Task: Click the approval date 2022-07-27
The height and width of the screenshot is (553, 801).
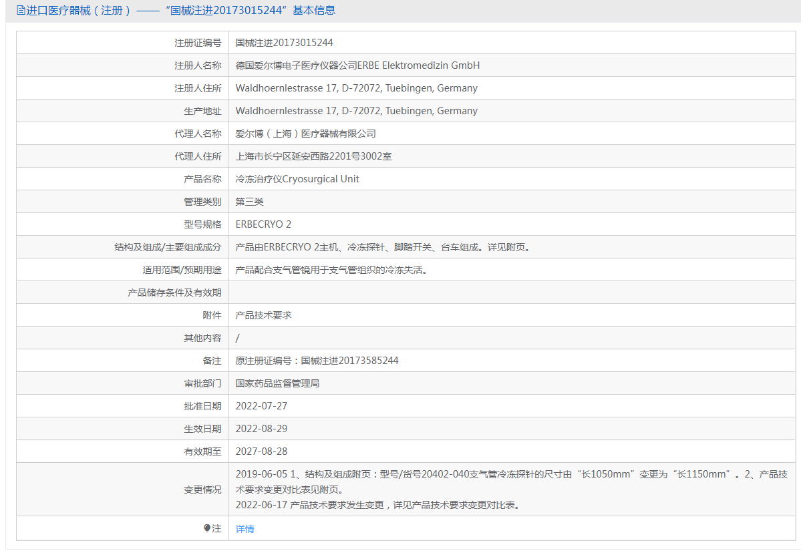Action: click(x=262, y=407)
